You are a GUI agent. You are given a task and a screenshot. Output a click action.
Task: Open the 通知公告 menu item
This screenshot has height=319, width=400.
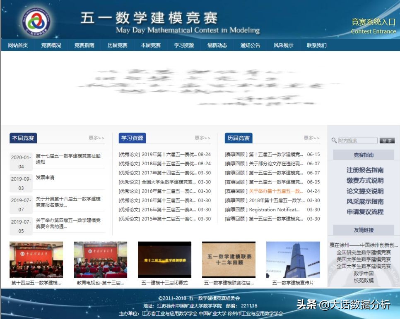pyautogui.click(x=250, y=45)
